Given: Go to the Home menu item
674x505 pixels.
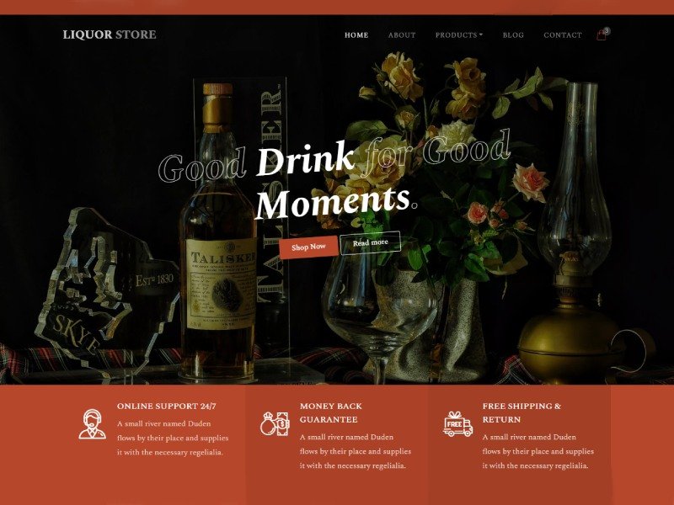Looking at the screenshot, I should click(x=356, y=35).
